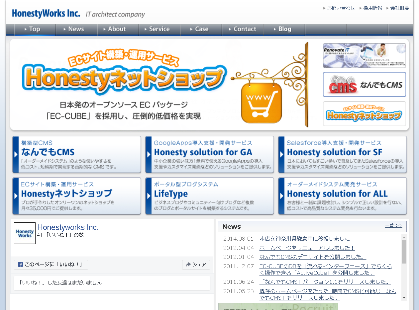Click the 「いいね！」した友達はまだいません text
The image size is (419, 310).
coord(60,283)
